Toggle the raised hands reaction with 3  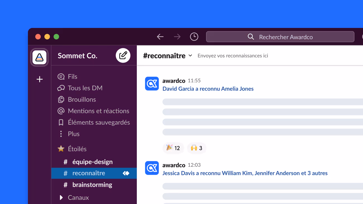tap(197, 148)
